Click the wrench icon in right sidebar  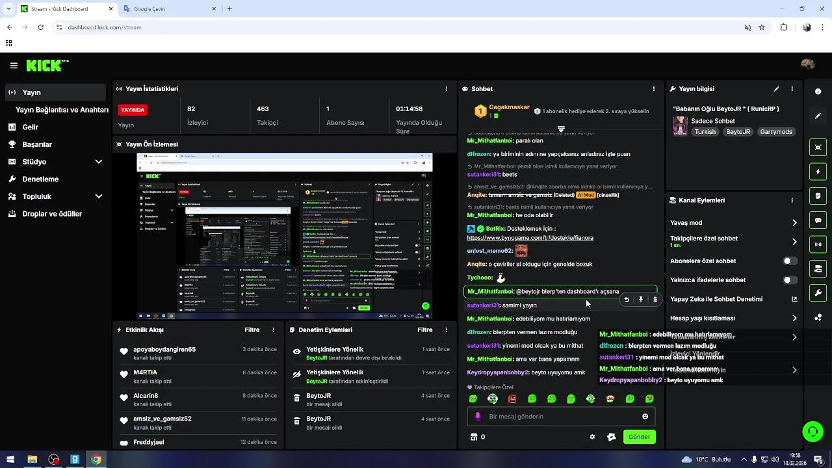click(x=818, y=293)
